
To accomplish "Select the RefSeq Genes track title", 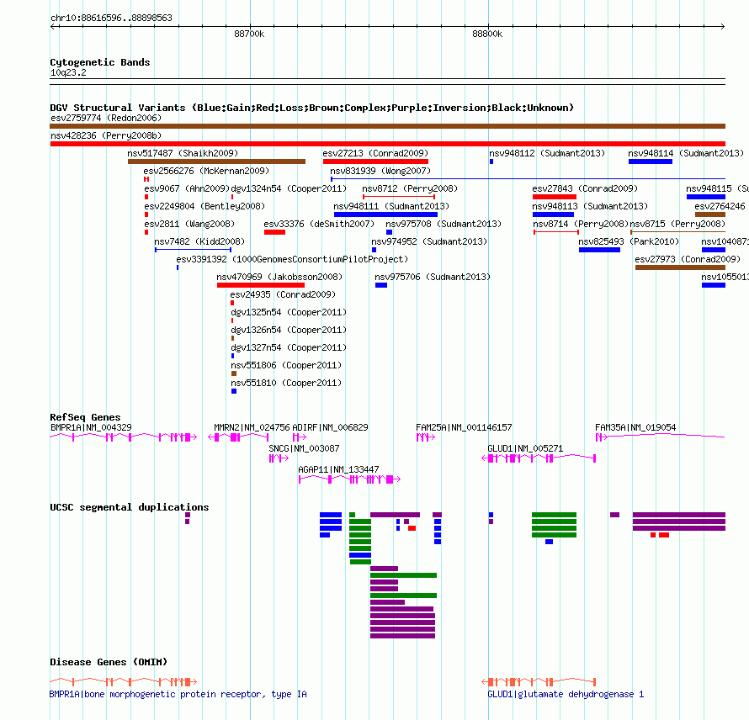I will click(85, 417).
